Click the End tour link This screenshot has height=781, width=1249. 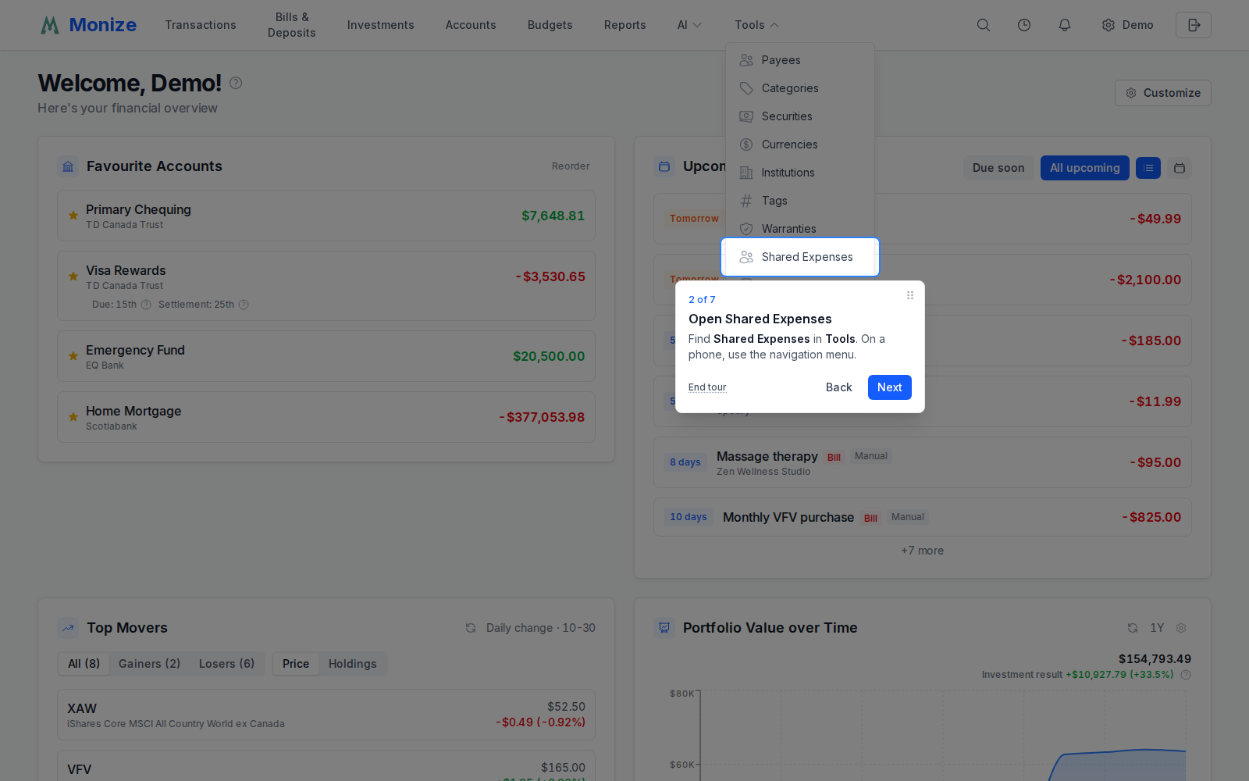click(x=707, y=387)
